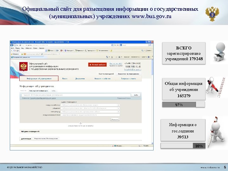Open the Вопросы и ответы tab
228x171 pixels.
128,79
